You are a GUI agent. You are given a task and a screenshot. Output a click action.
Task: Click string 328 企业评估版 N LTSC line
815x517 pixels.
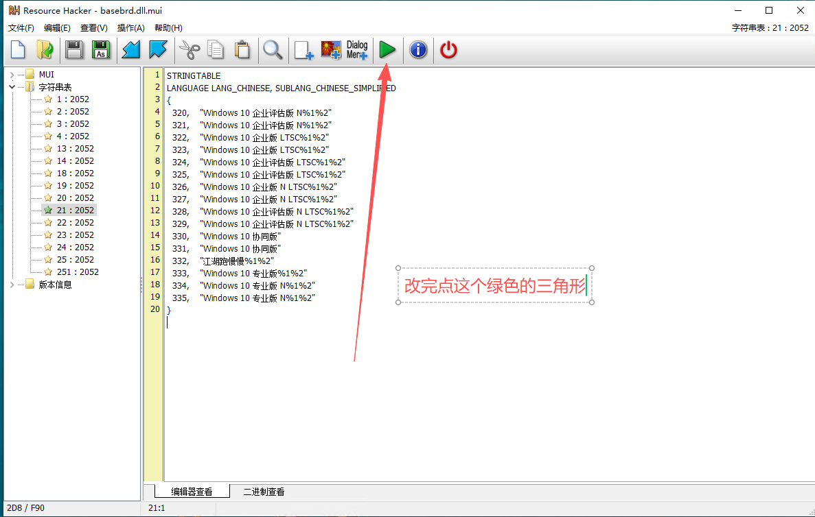(x=263, y=212)
